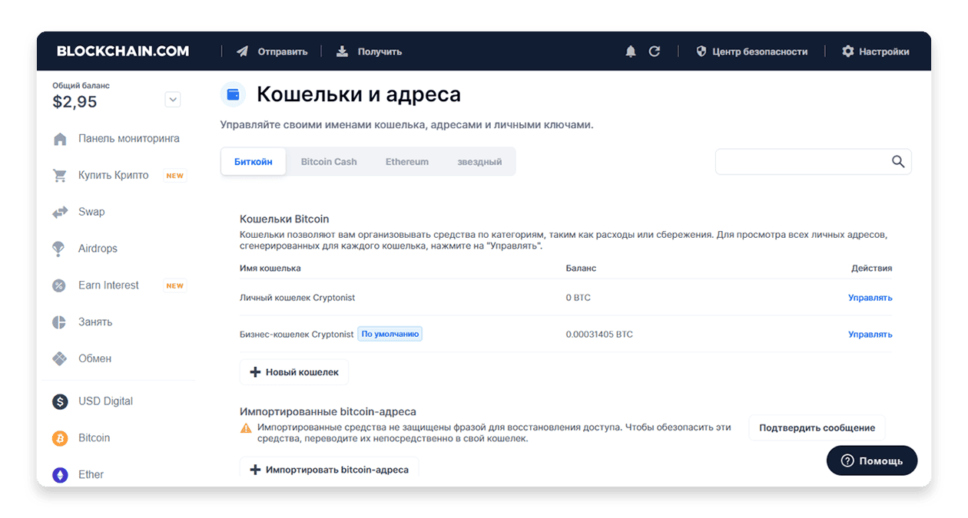This screenshot has height=518, width=968.
Task: Click the orange warning triangle icon
Action: (x=246, y=427)
